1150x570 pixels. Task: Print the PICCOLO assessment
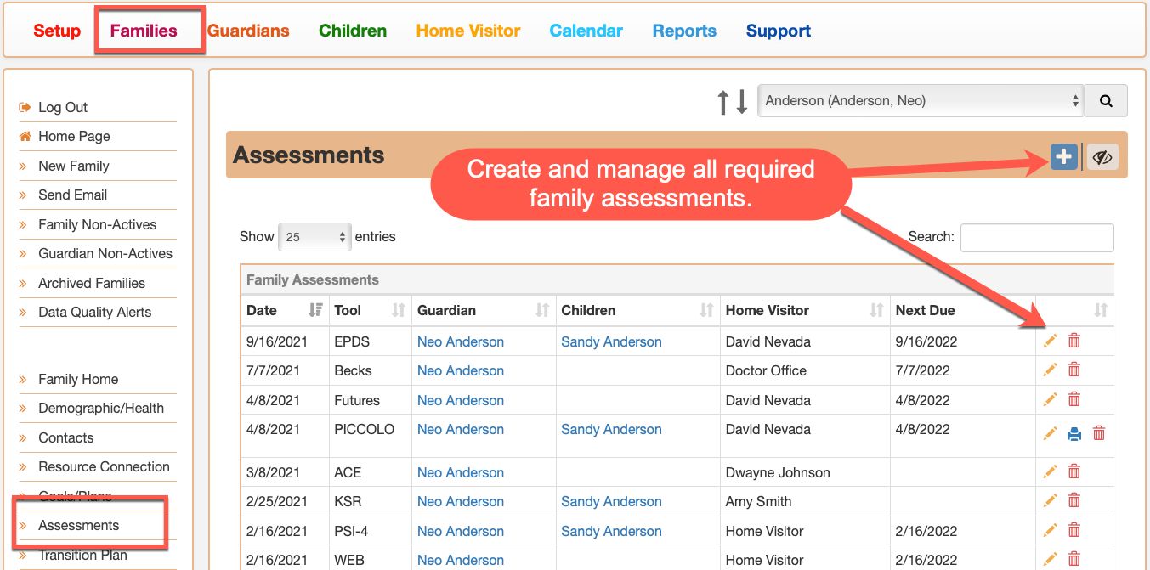click(1074, 434)
